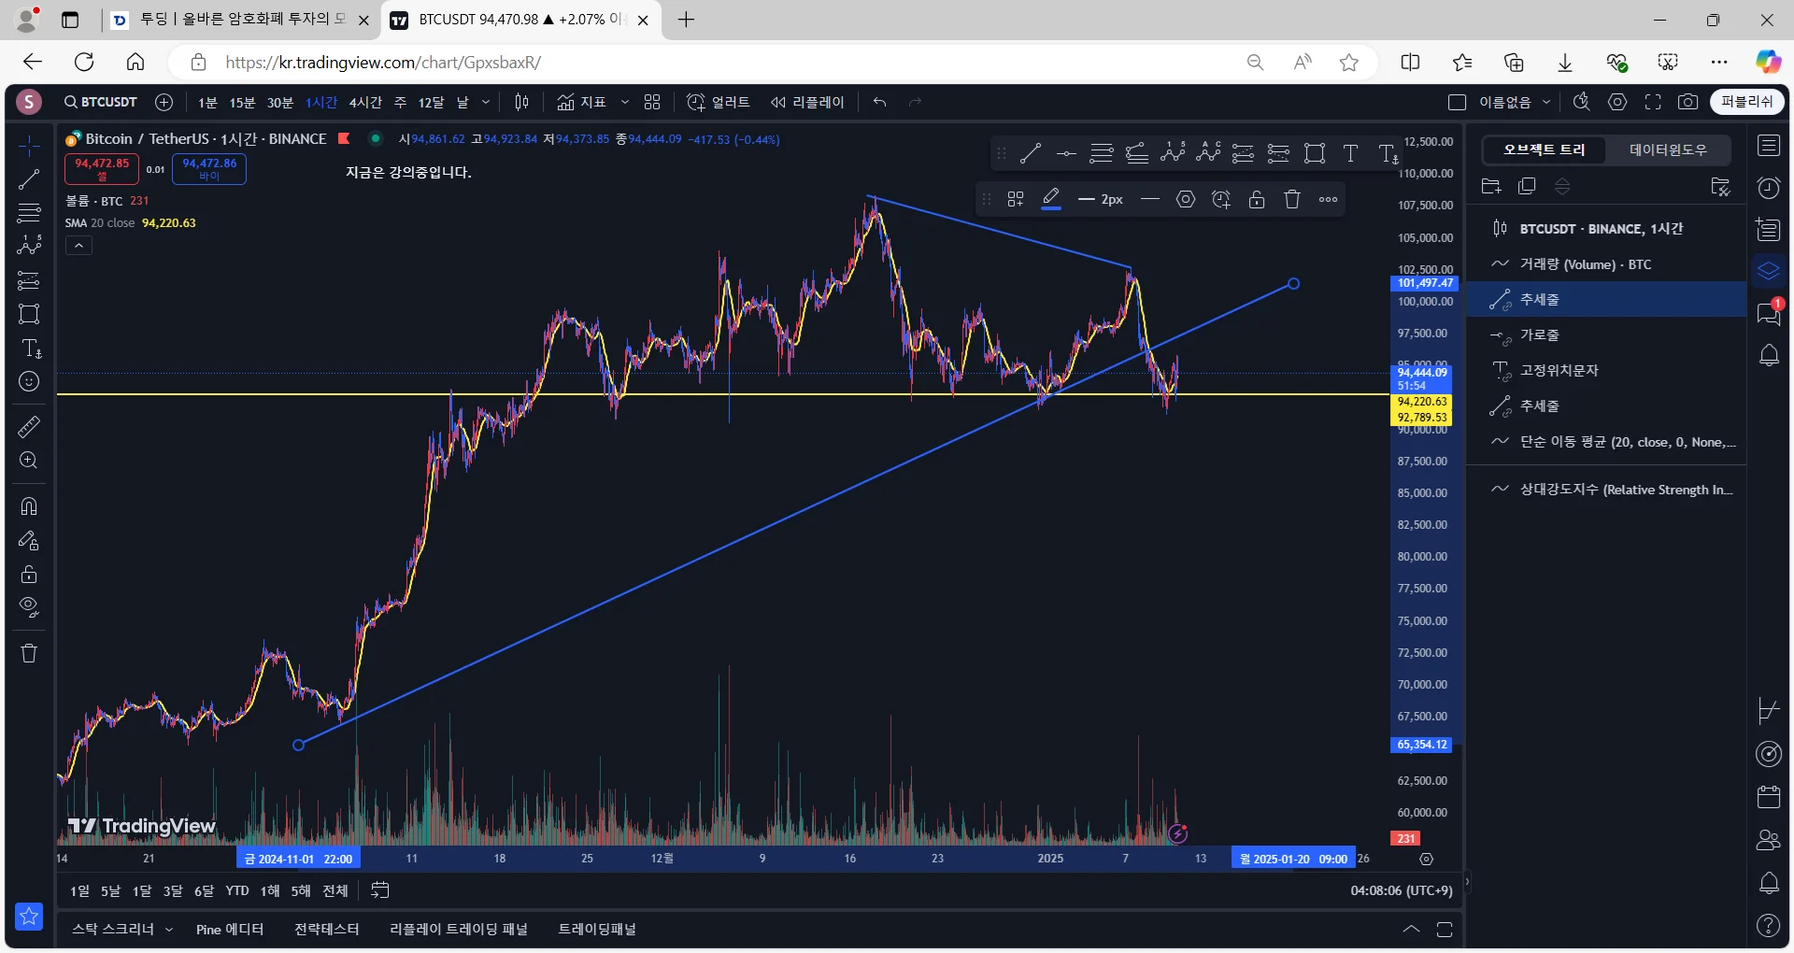Image resolution: width=1794 pixels, height=953 pixels.
Task: Open the XABCD pattern tools in left sidebar
Action: click(x=29, y=246)
